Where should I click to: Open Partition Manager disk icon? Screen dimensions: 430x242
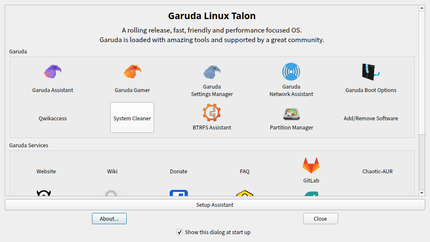291,114
